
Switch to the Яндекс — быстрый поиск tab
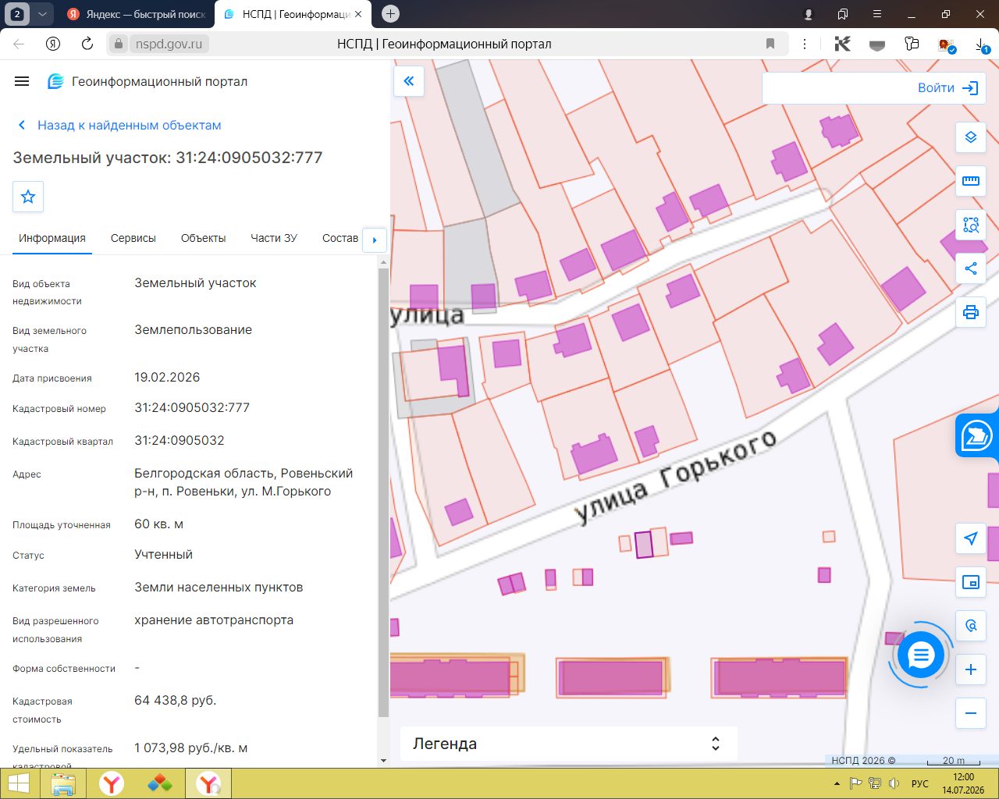pyautogui.click(x=136, y=14)
